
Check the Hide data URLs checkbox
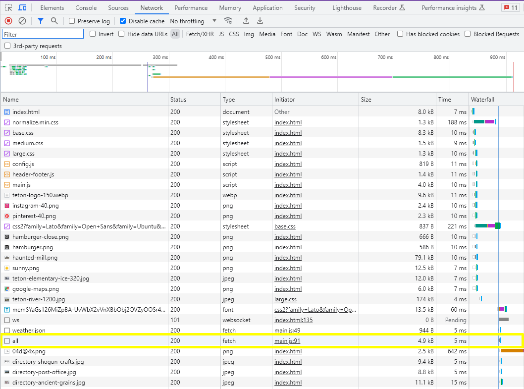122,34
